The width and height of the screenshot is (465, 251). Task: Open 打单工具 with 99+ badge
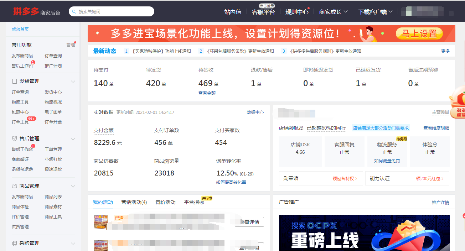(20, 122)
